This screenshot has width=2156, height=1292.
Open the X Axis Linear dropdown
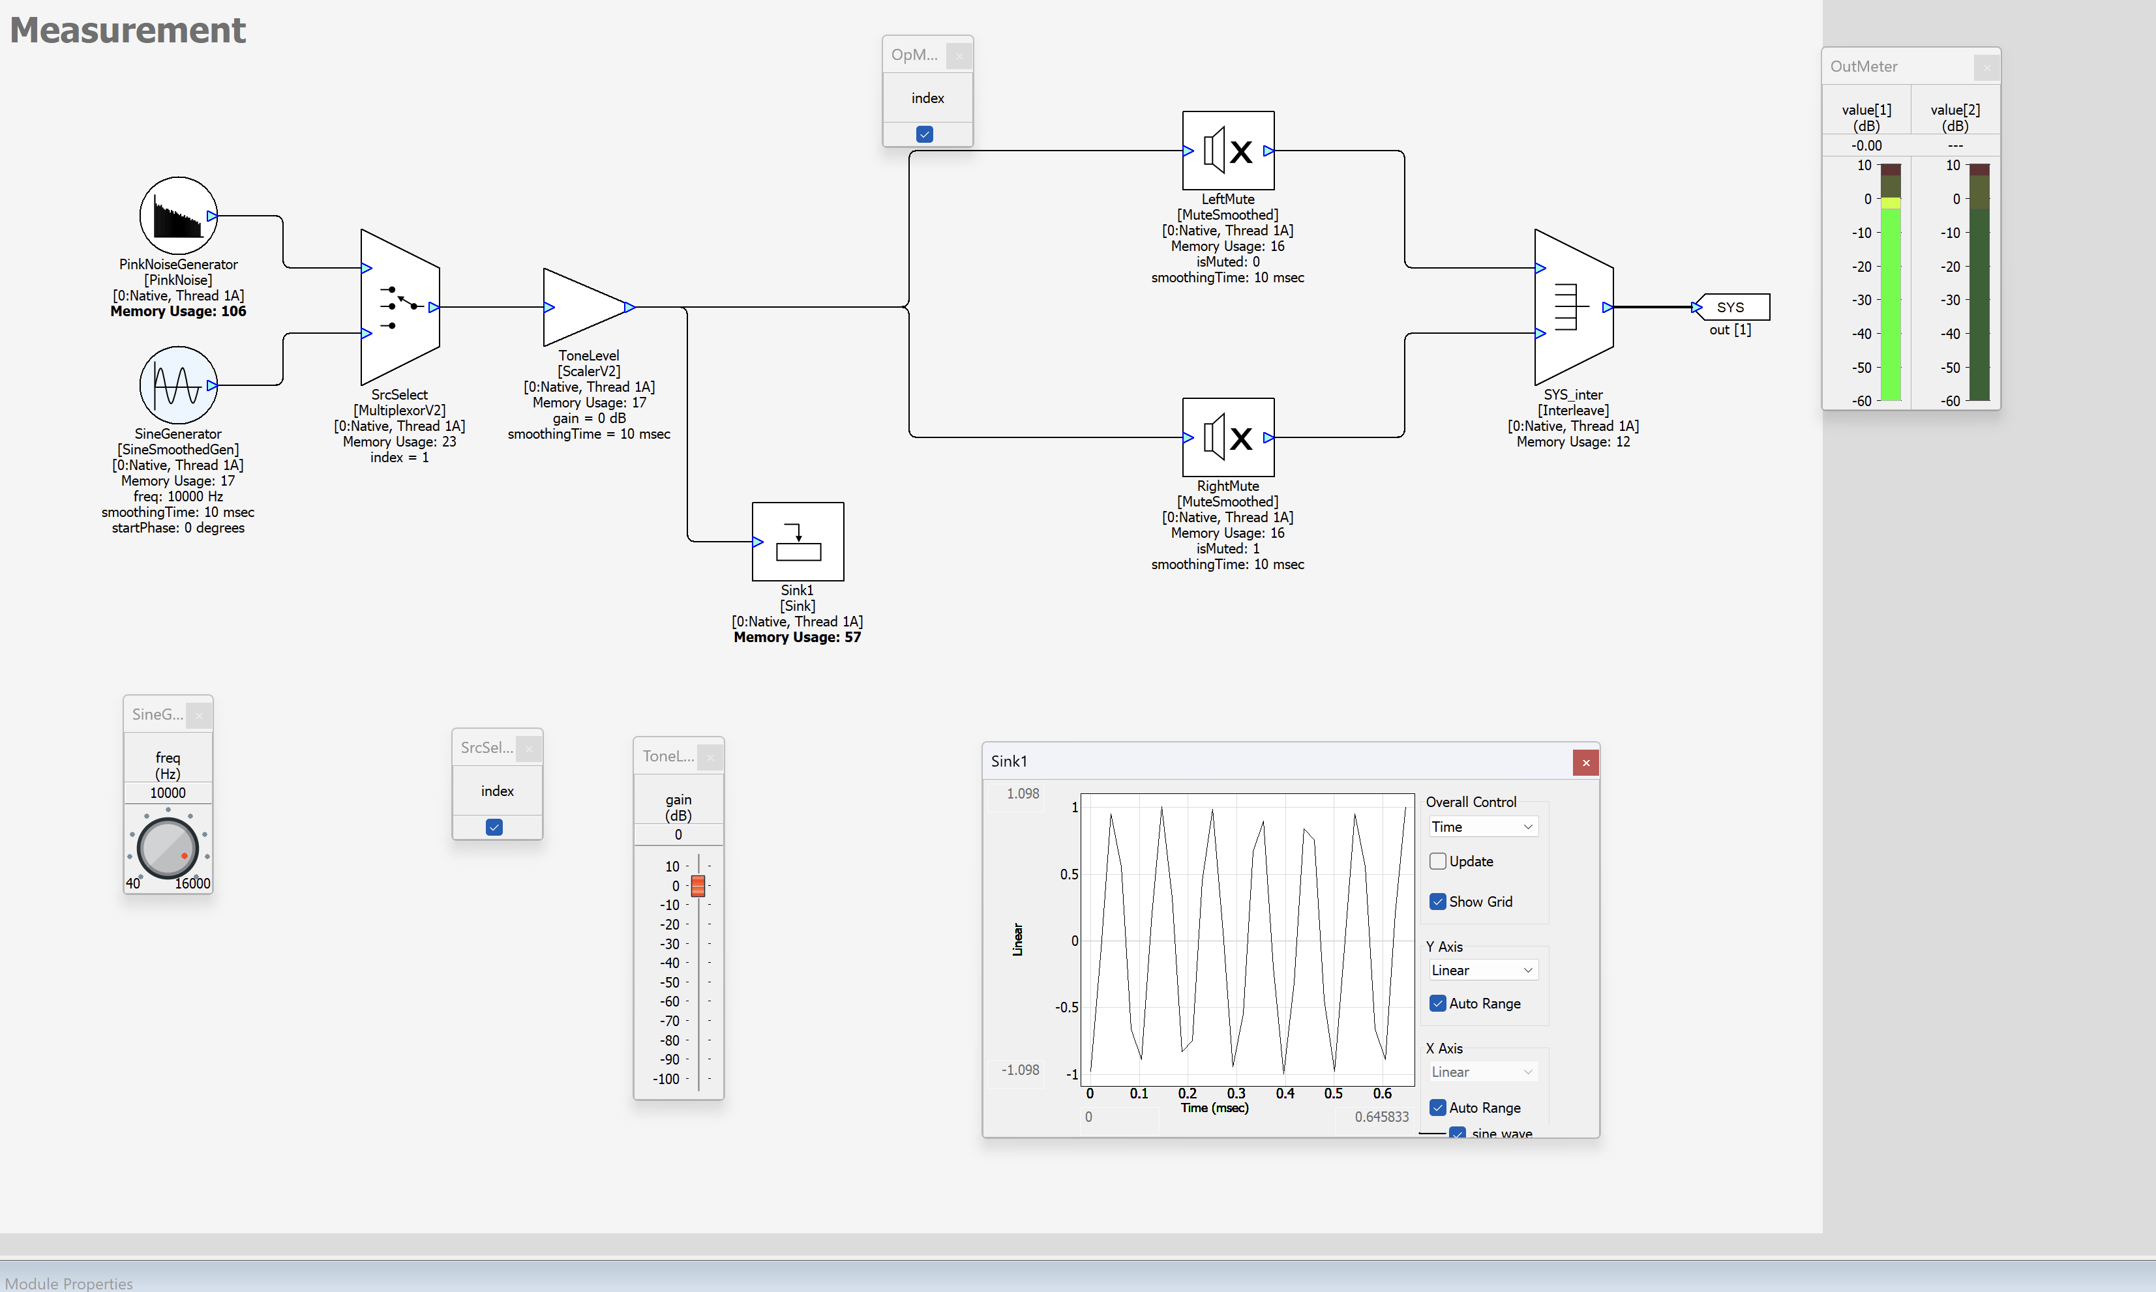click(1483, 1072)
